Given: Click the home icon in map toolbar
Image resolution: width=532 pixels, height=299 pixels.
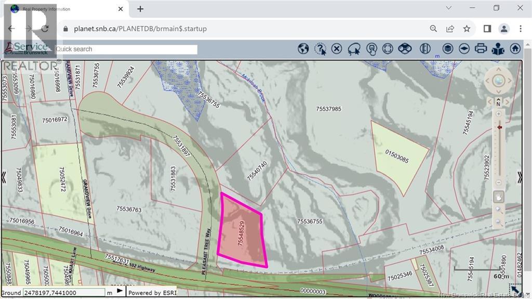Looking at the screenshot, I should point(515,49).
